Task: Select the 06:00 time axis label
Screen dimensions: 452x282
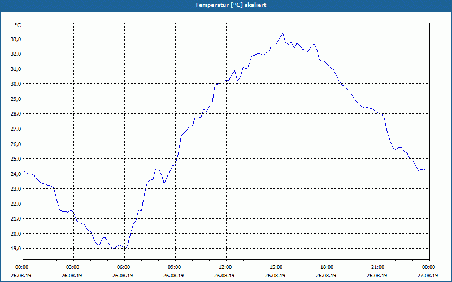Action: coord(124,267)
